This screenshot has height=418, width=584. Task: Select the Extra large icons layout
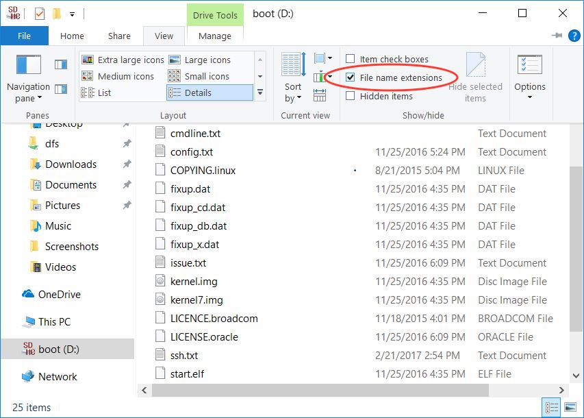tap(123, 60)
